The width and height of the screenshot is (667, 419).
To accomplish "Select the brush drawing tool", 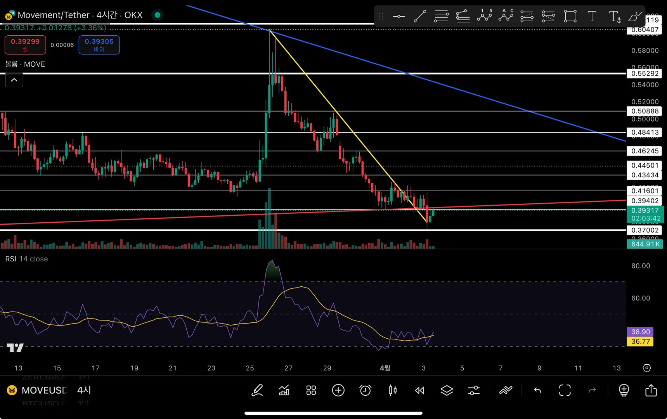I will tap(635, 16).
